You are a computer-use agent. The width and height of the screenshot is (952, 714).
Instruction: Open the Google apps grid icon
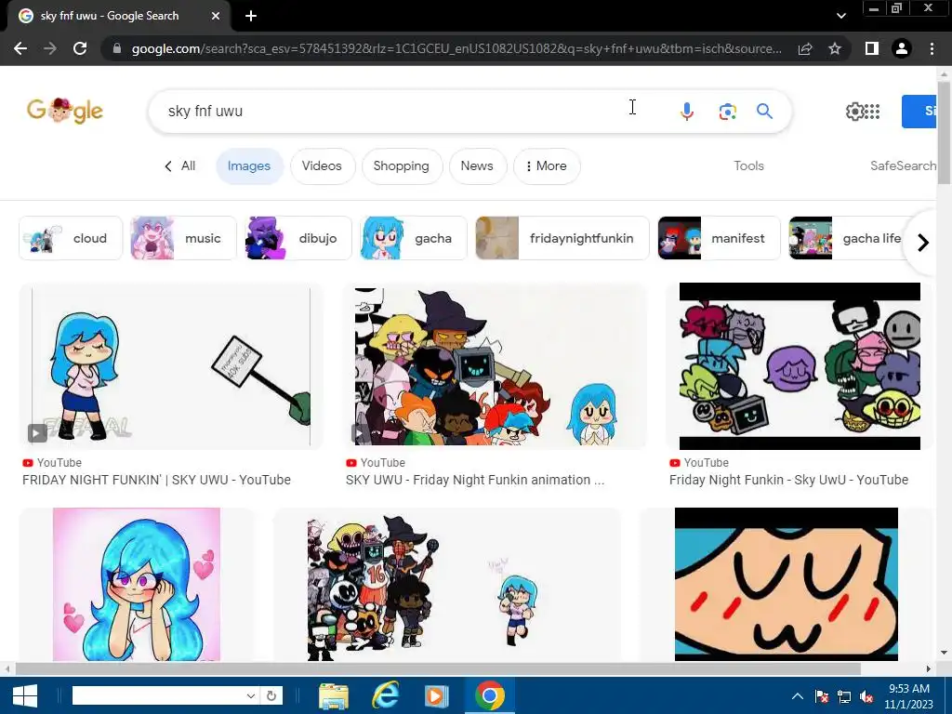[872, 112]
